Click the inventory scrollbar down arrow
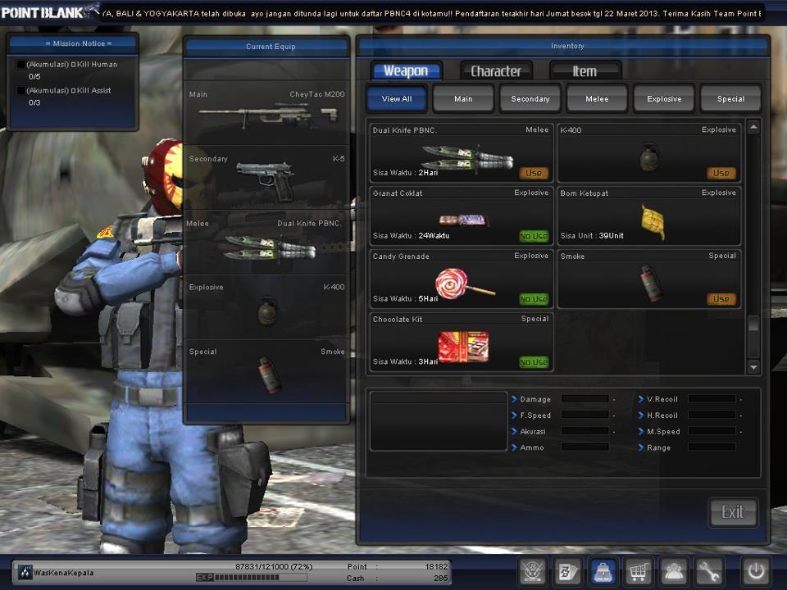This screenshot has width=787, height=590. [x=753, y=367]
